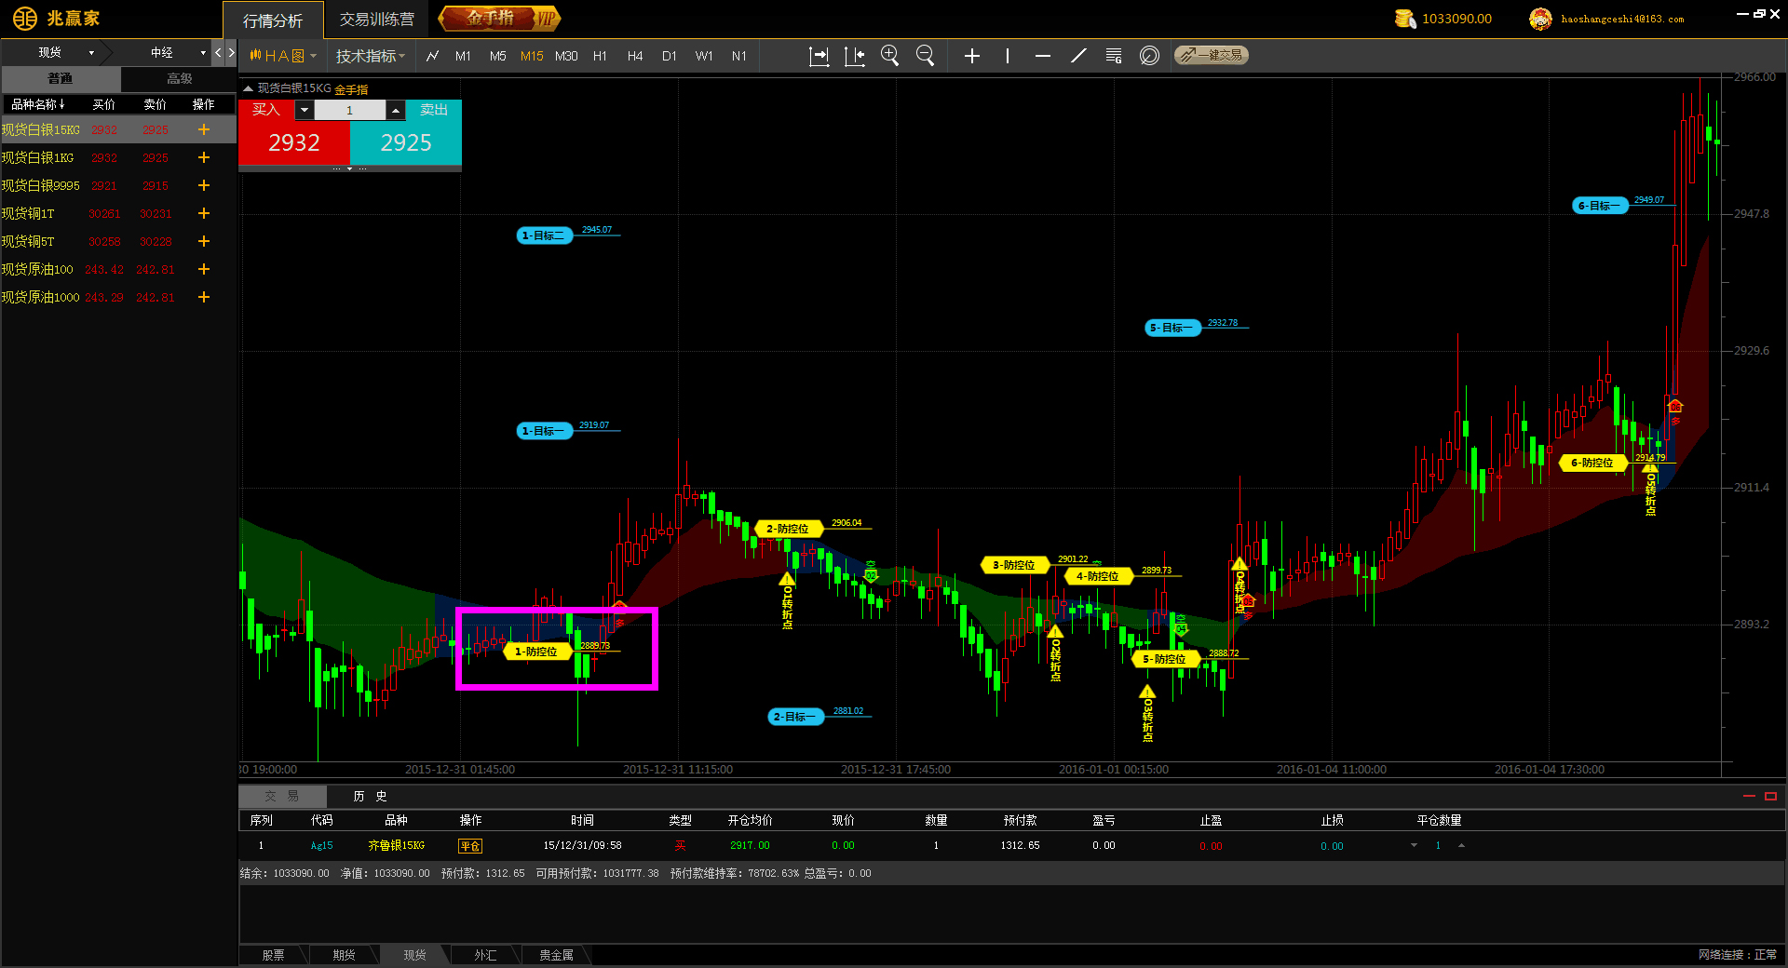The width and height of the screenshot is (1788, 968).
Task: Open the HA chart type dropdown
Action: [283, 56]
